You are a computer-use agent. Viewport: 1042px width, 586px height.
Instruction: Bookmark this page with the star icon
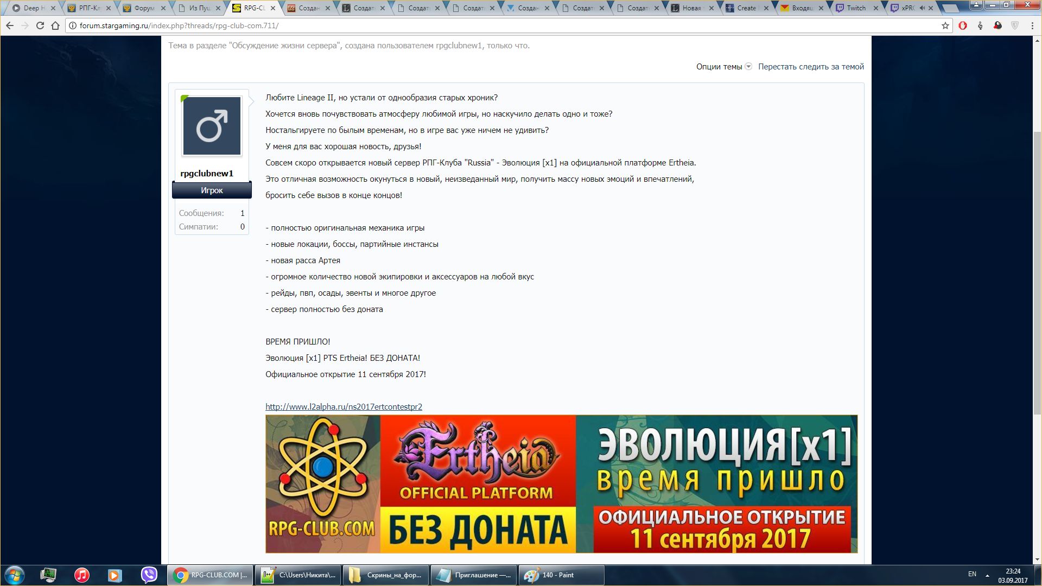pos(945,26)
